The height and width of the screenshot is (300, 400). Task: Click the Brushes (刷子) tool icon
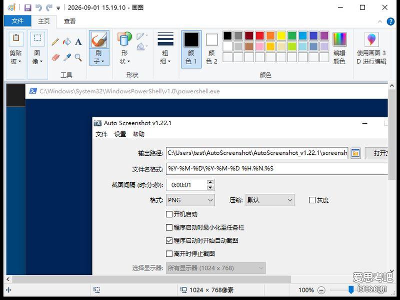[x=99, y=40]
